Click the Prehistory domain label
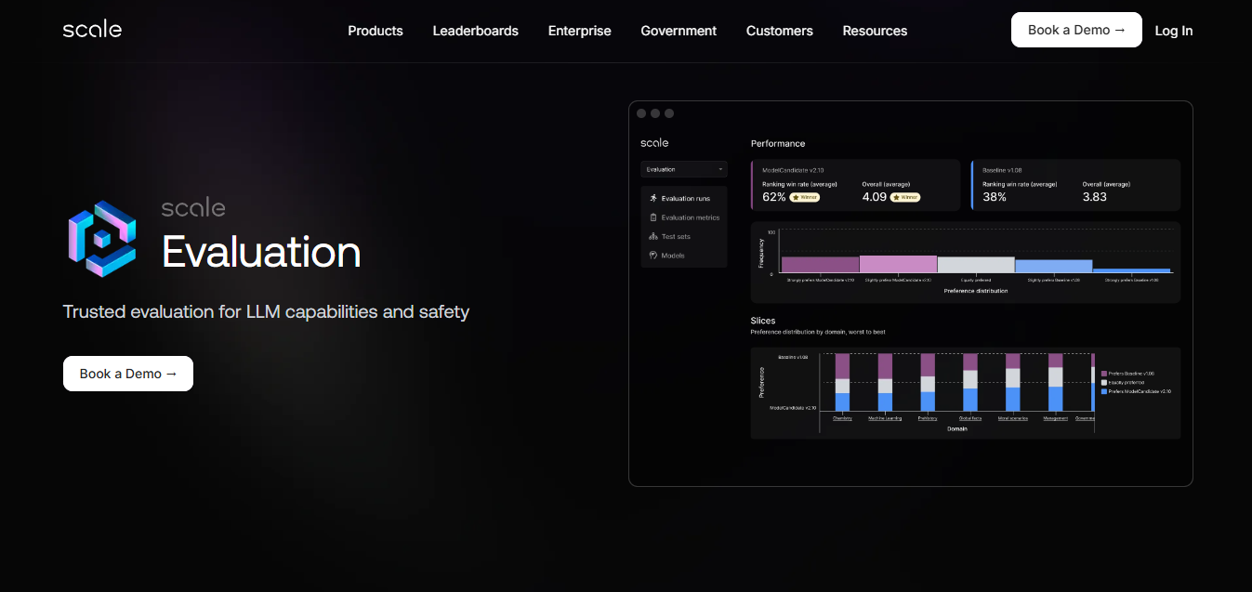This screenshot has height=592, width=1252. (928, 418)
